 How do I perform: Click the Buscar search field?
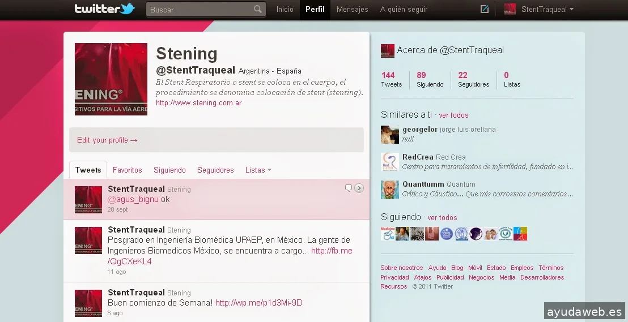[x=198, y=10]
